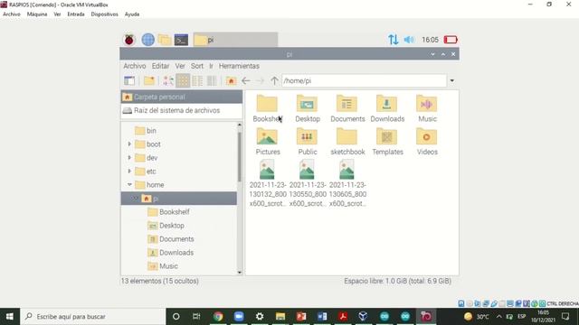Viewport: 579px width, 325px height.
Task: Click the red battery indicator
Action: (451, 40)
